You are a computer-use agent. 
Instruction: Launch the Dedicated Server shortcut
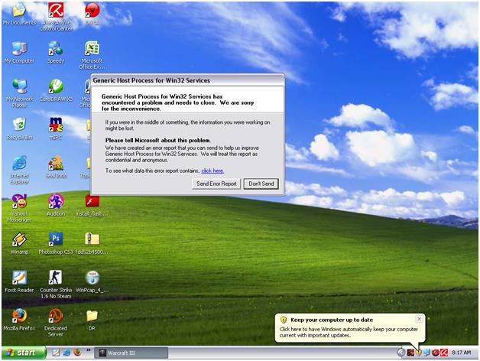[56, 323]
